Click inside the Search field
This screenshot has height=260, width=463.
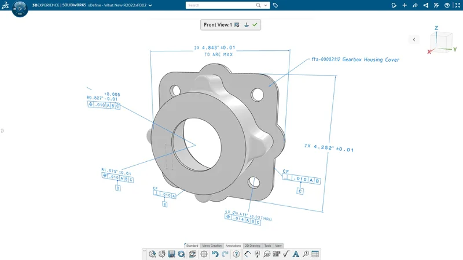[220, 5]
